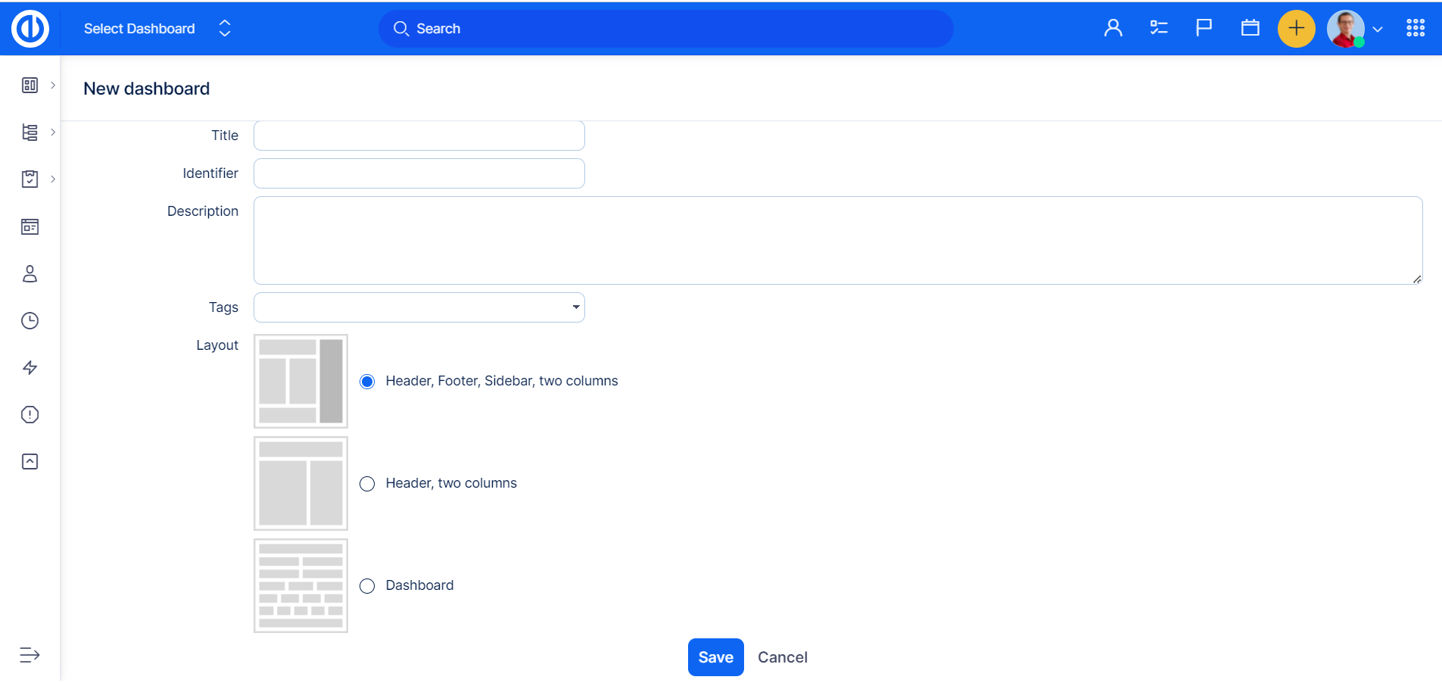Click the yellow plus create button
The image size is (1442, 683).
pos(1296,29)
